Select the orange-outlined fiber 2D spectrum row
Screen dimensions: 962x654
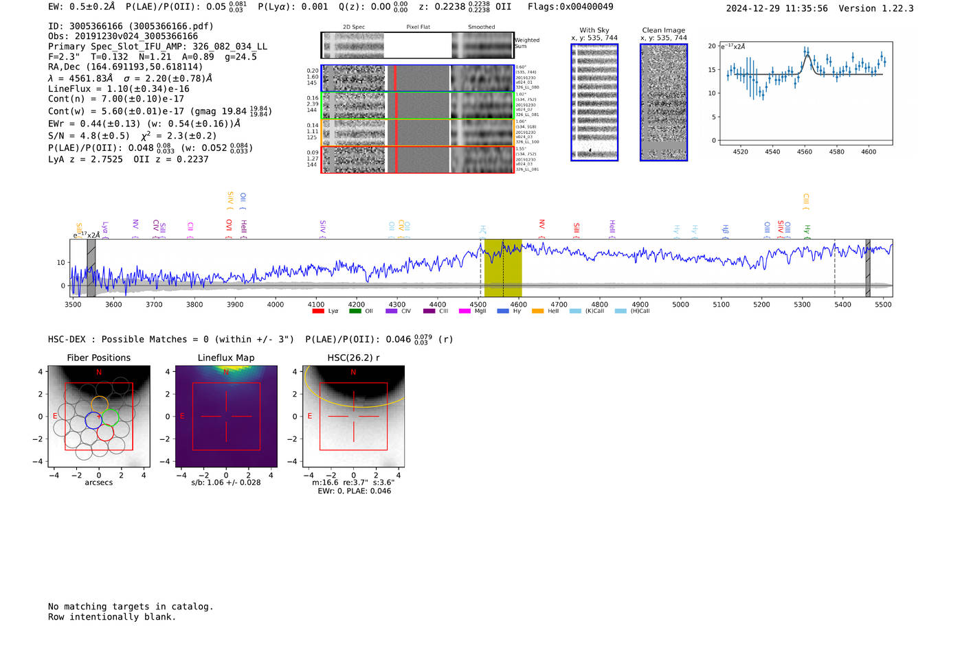coord(417,132)
